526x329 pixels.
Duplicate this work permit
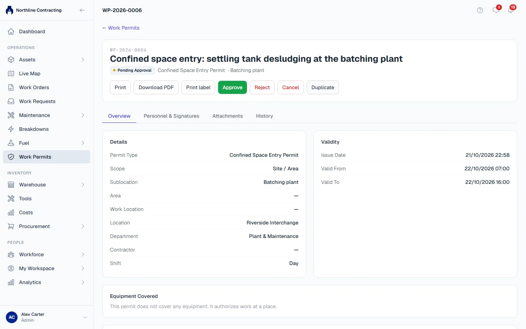pos(323,87)
